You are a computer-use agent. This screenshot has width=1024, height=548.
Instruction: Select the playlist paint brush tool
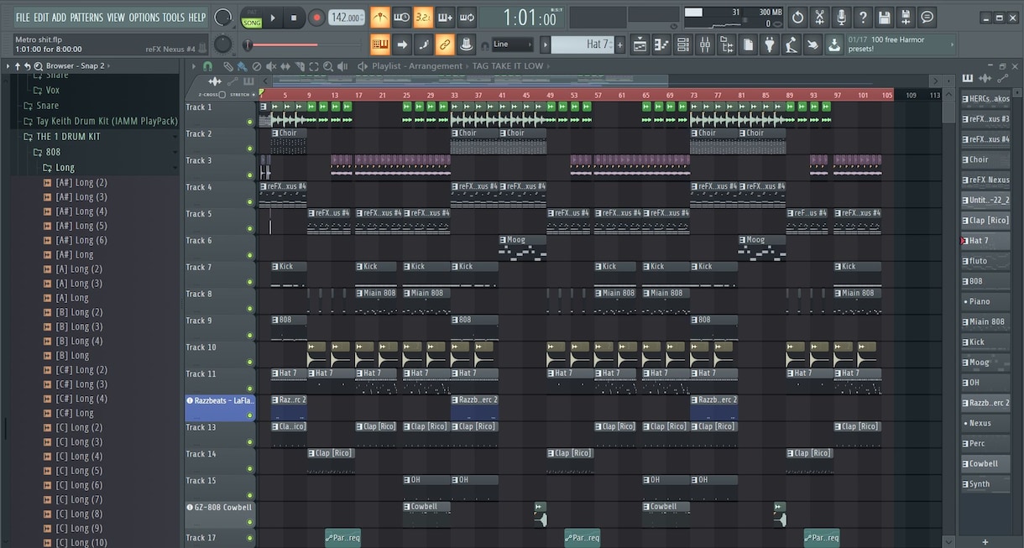click(242, 66)
